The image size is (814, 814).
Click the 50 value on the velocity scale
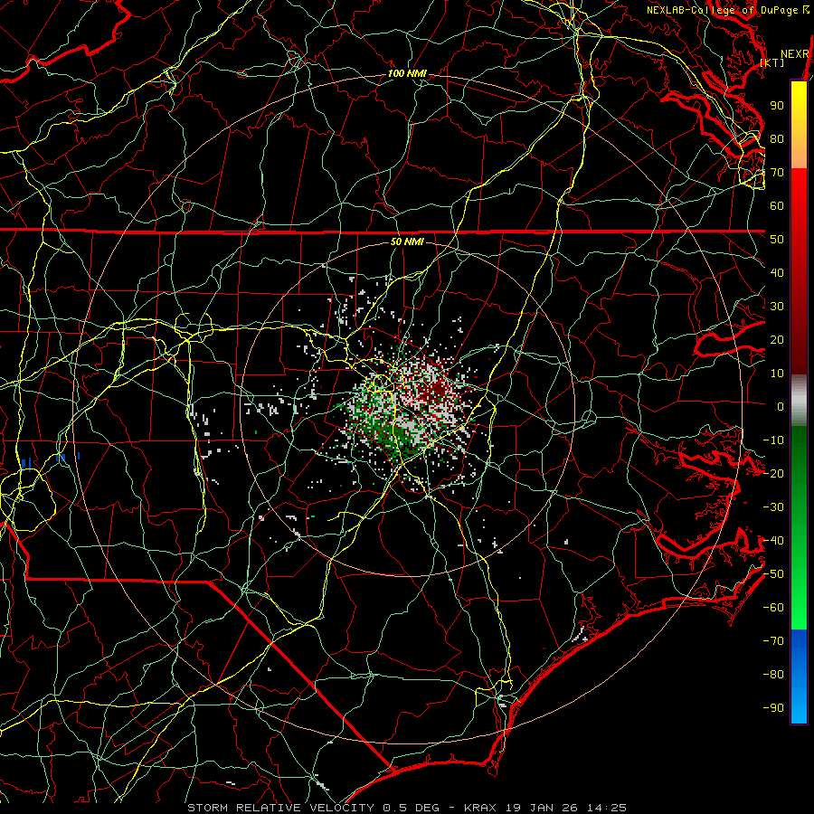[777, 240]
